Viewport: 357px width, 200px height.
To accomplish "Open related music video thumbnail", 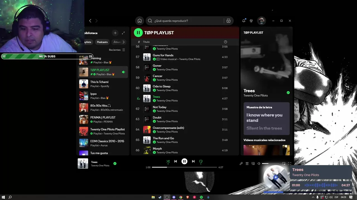I will coord(261,150).
